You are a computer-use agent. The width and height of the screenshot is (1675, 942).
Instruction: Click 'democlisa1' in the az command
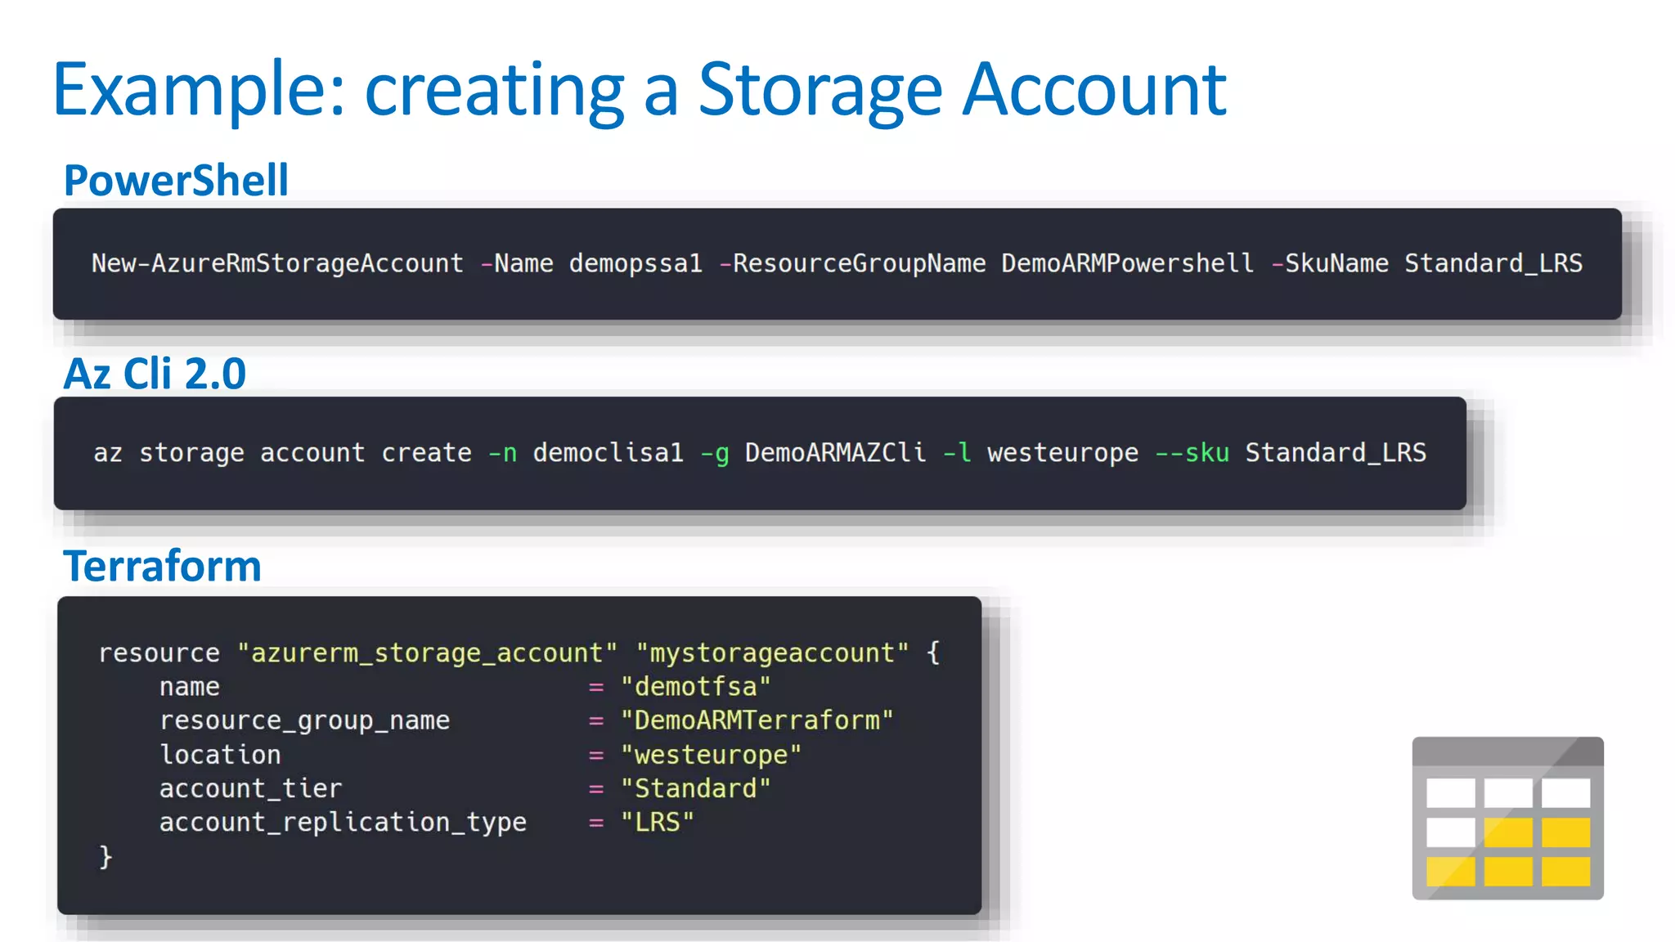click(608, 452)
